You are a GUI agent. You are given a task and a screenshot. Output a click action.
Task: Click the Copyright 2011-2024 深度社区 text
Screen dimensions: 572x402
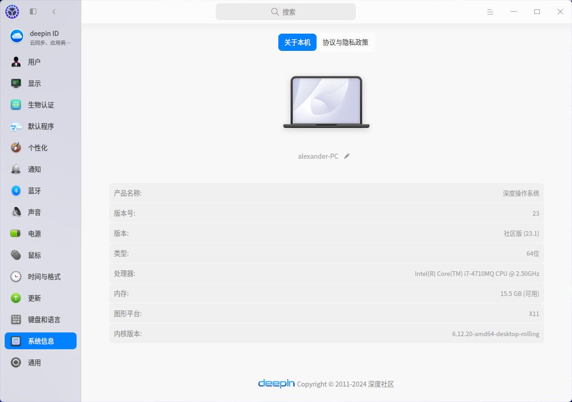click(346, 384)
